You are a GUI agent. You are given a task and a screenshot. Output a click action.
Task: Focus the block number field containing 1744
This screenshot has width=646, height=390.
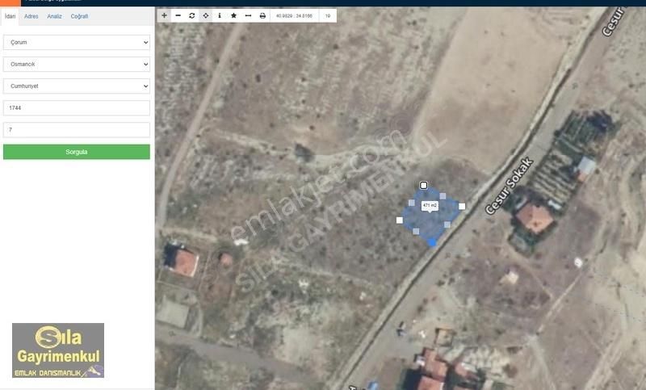[x=77, y=108]
